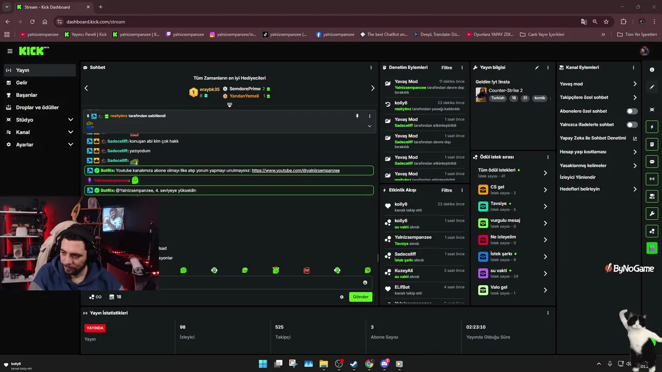Click the wrench icon in right rail

point(652,214)
